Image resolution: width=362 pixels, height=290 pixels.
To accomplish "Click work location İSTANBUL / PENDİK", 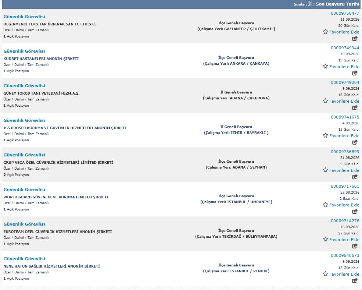I will point(236,271).
